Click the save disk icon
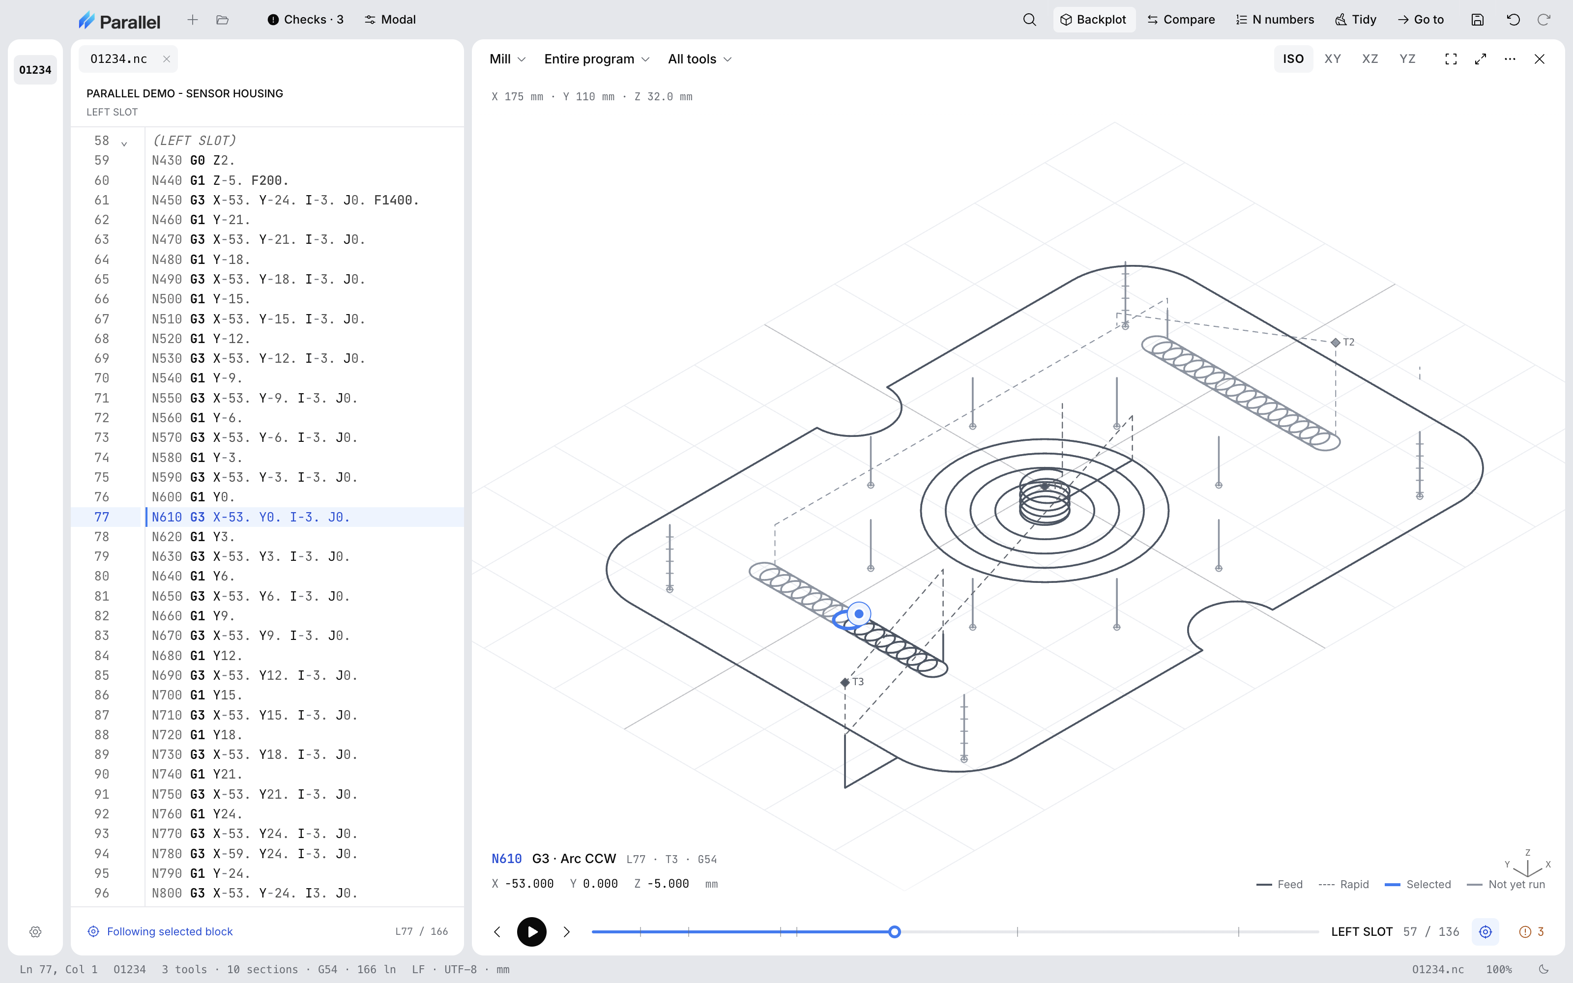Screen dimensions: 1573x983 point(1478,20)
